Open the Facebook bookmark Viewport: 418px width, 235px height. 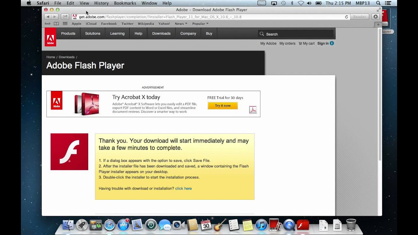tap(109, 24)
